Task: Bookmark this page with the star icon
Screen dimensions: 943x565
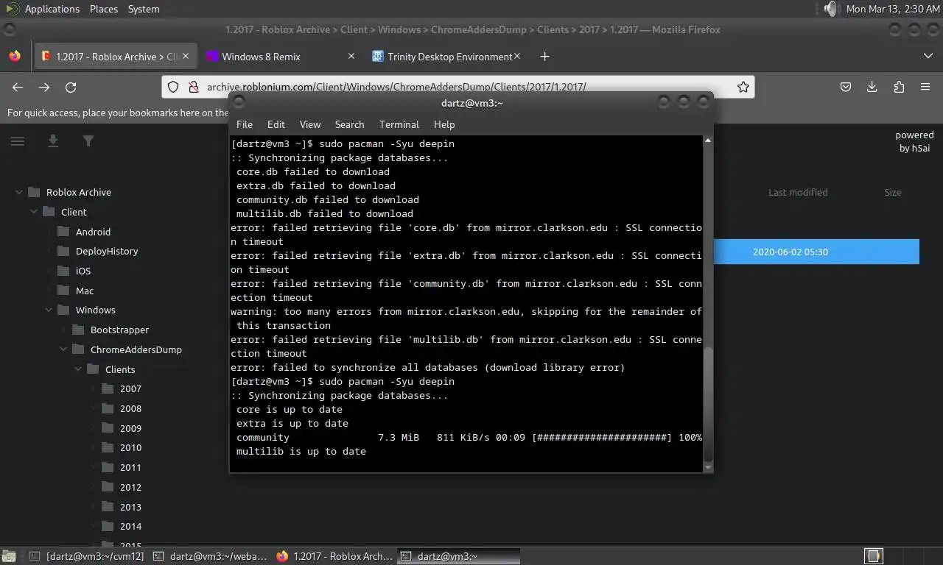Action: click(x=743, y=87)
